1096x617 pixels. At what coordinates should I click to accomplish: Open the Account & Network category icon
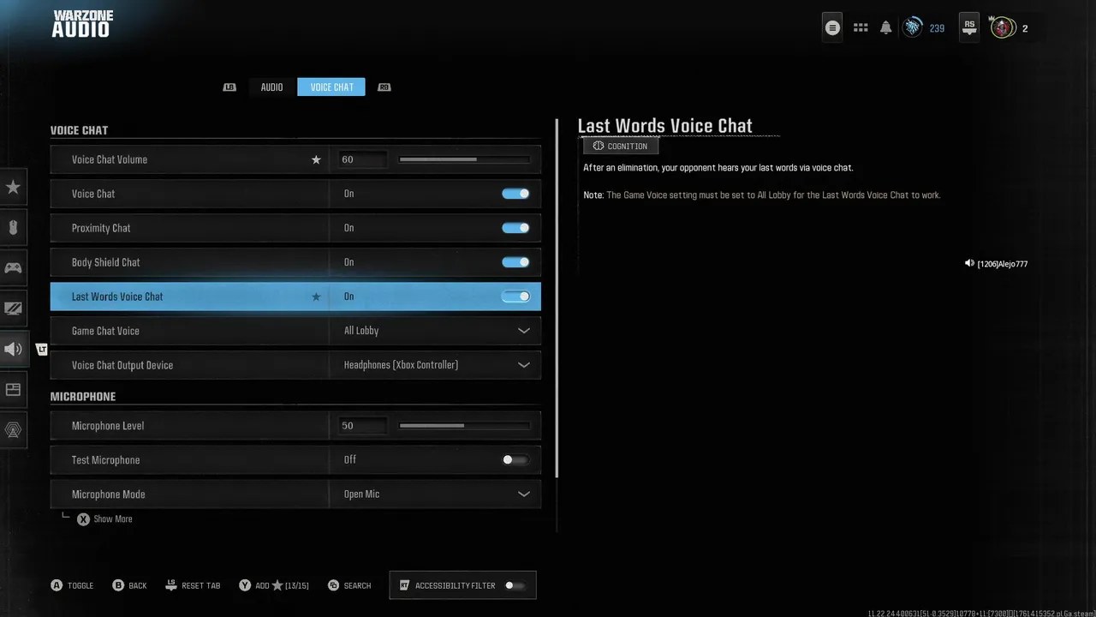(x=14, y=429)
